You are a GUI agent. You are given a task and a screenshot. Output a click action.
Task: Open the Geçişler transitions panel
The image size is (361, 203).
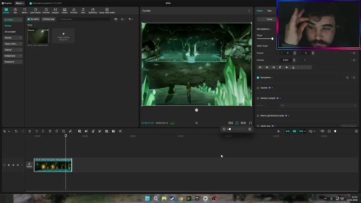(55, 11)
